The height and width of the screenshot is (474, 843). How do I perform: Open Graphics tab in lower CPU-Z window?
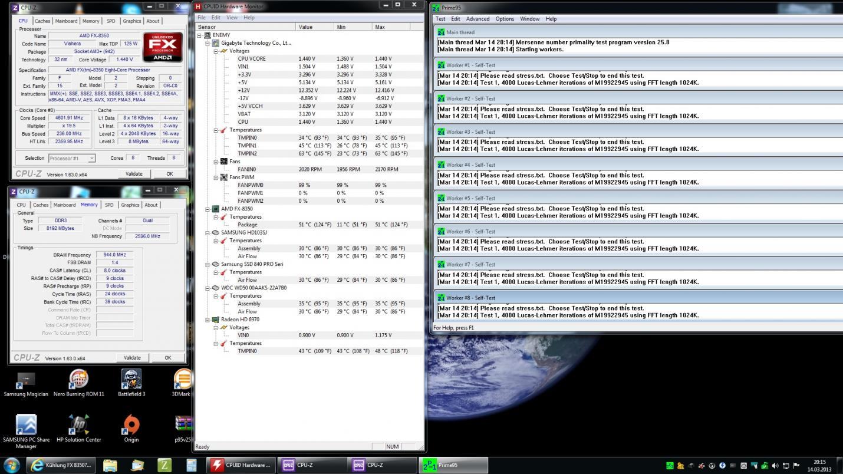coord(130,205)
